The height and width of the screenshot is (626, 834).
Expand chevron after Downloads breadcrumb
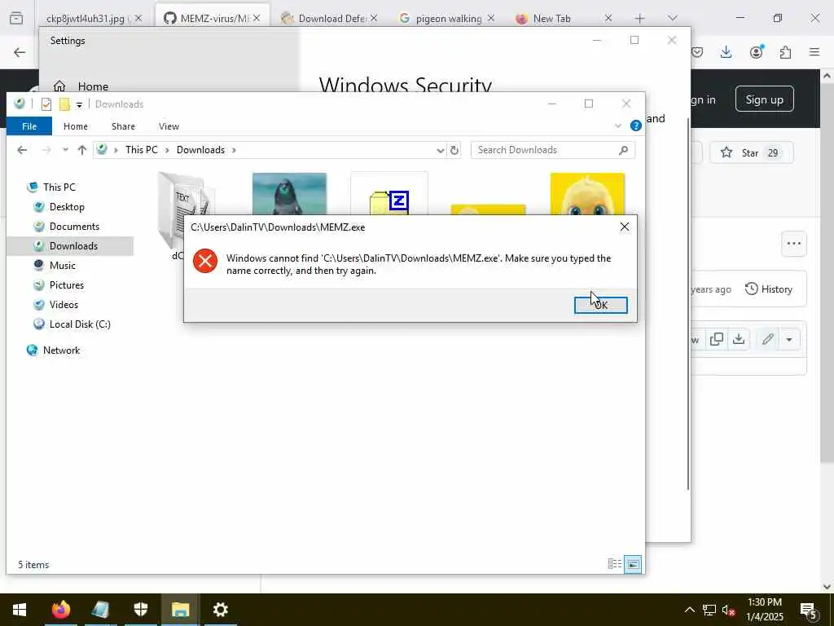coord(234,150)
